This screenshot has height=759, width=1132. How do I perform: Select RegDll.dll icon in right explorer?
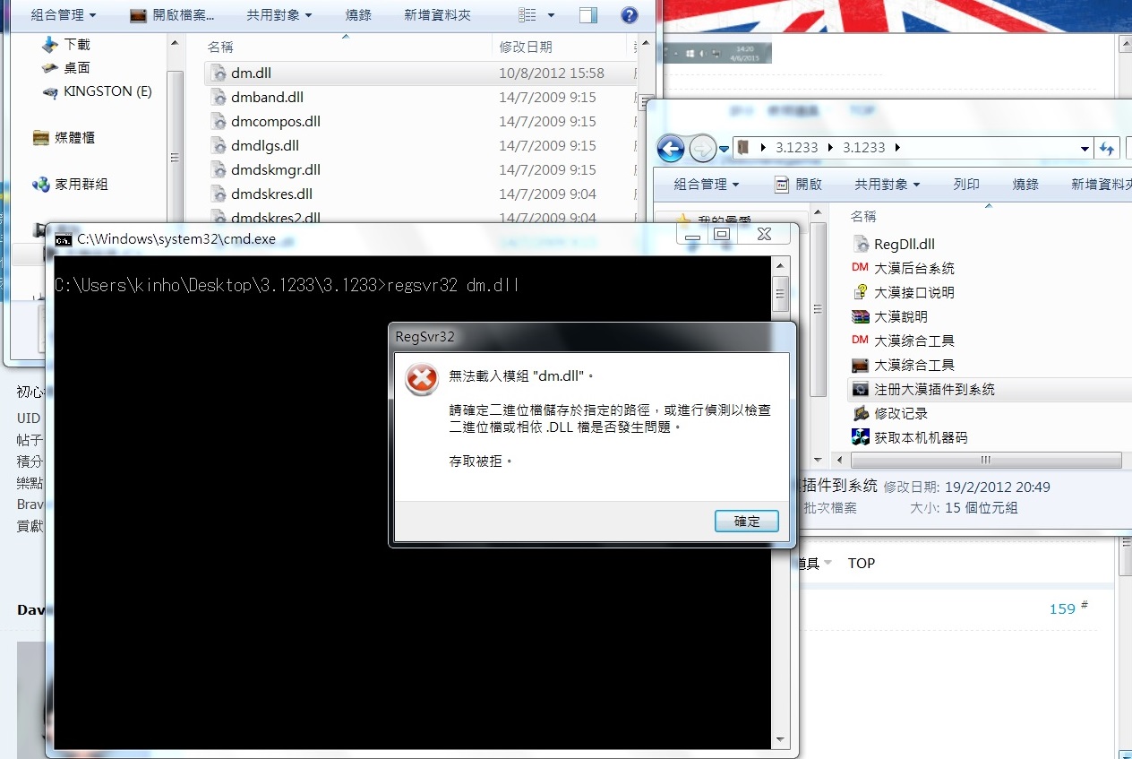coord(861,244)
